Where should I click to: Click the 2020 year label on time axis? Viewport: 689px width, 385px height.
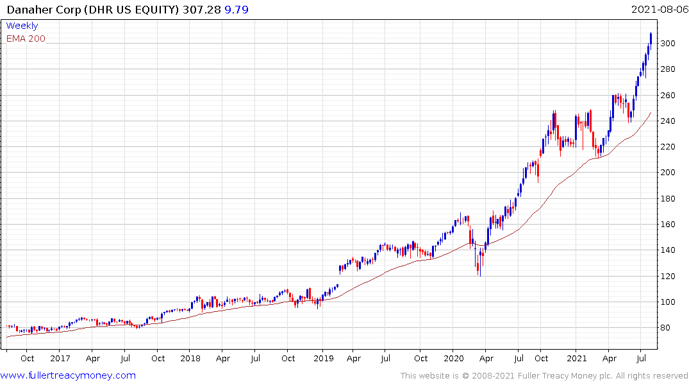454,359
